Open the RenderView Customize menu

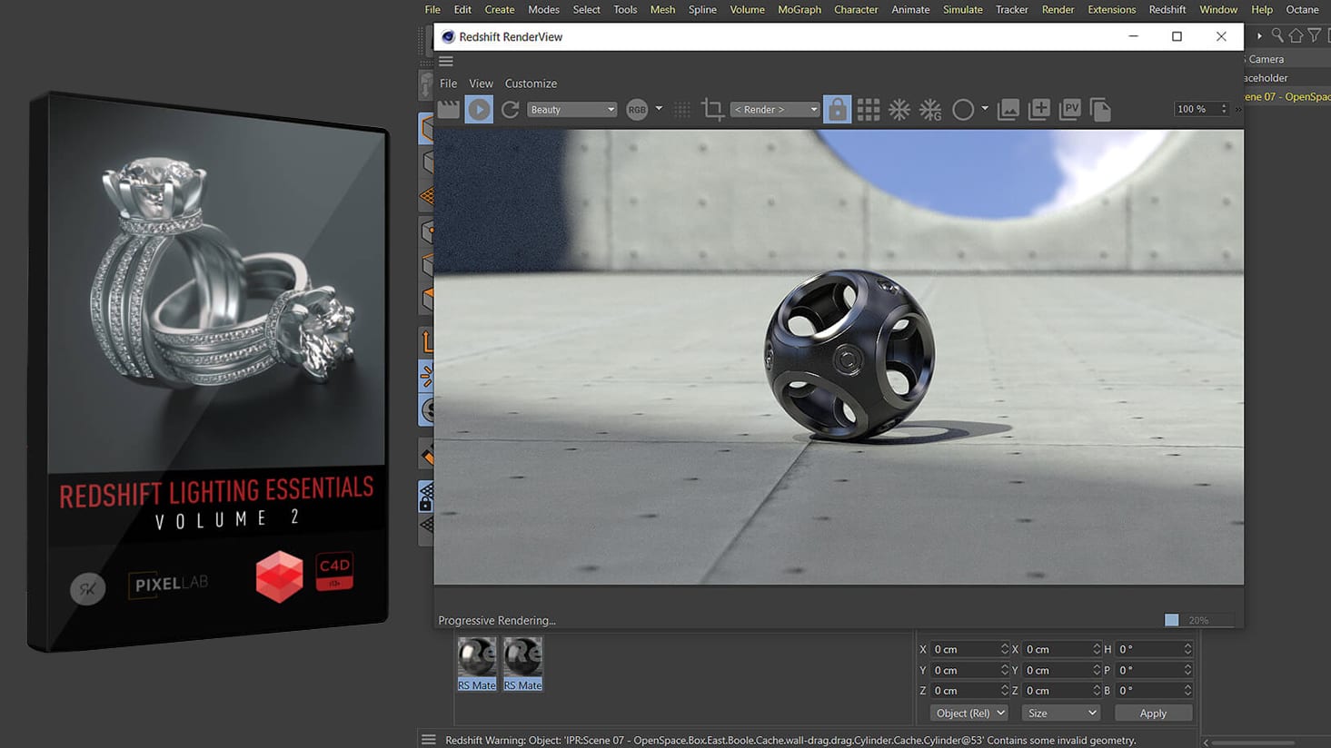[x=531, y=84]
